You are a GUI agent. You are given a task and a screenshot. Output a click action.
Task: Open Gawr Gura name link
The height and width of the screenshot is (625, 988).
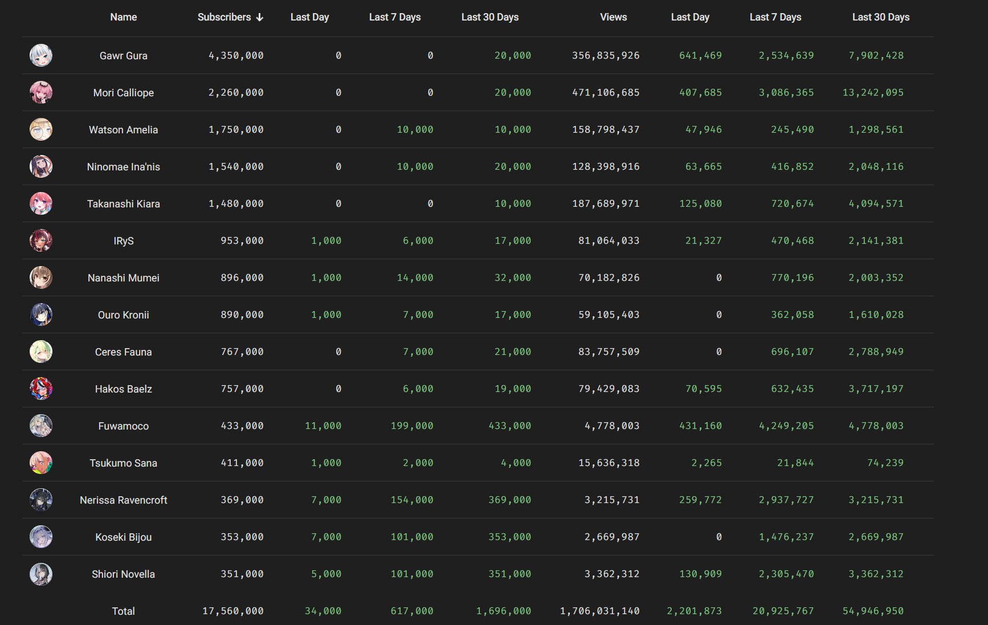(x=124, y=56)
